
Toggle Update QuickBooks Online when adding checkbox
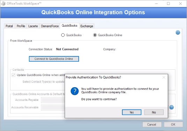click(13, 75)
